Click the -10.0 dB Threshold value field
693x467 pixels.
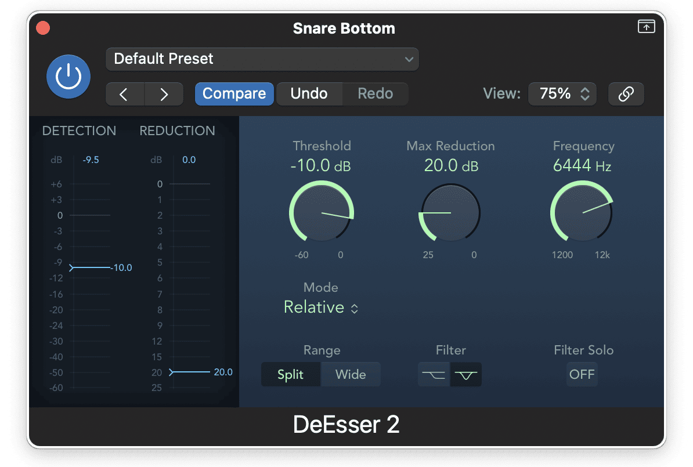click(x=321, y=166)
